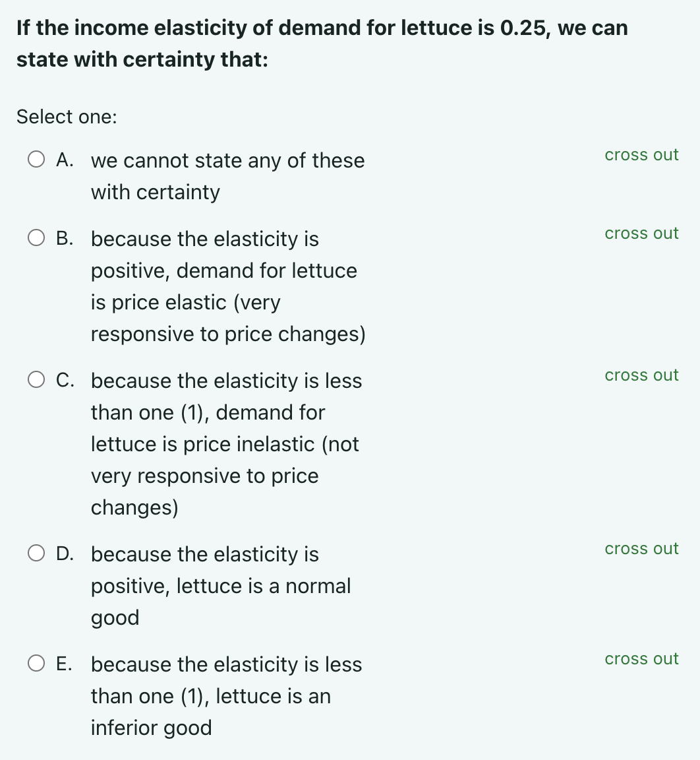Click the answer text for option A
The width and height of the screenshot is (700, 760).
227,175
